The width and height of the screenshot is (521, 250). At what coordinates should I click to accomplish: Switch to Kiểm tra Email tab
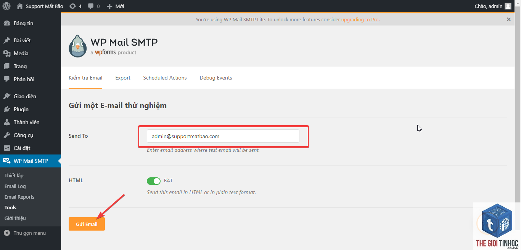(x=85, y=78)
